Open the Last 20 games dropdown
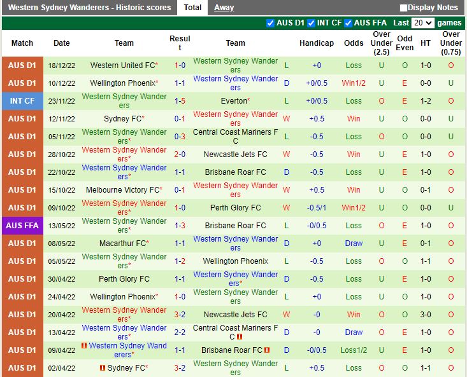This screenshot has height=377, width=467. (x=422, y=23)
